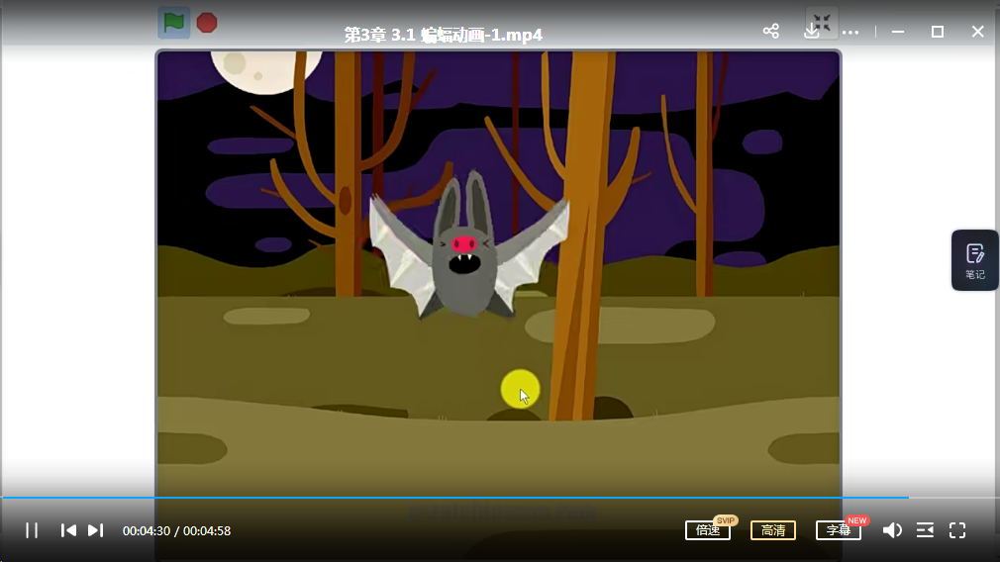Open the 字幕 subtitle options
The height and width of the screenshot is (562, 1000).
[x=838, y=530]
